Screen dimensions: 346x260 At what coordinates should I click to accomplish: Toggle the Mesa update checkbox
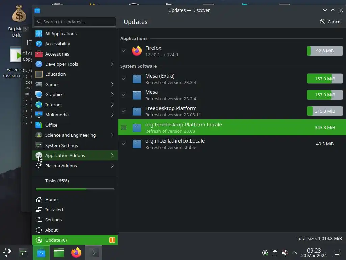[124, 95]
